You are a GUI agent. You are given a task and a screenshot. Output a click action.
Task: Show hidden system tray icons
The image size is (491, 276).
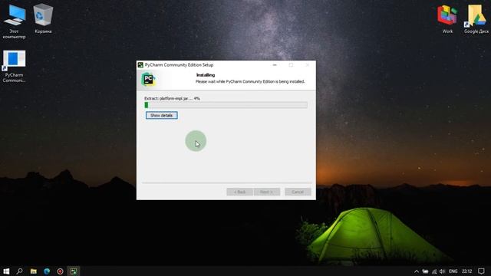pyautogui.click(x=416, y=271)
